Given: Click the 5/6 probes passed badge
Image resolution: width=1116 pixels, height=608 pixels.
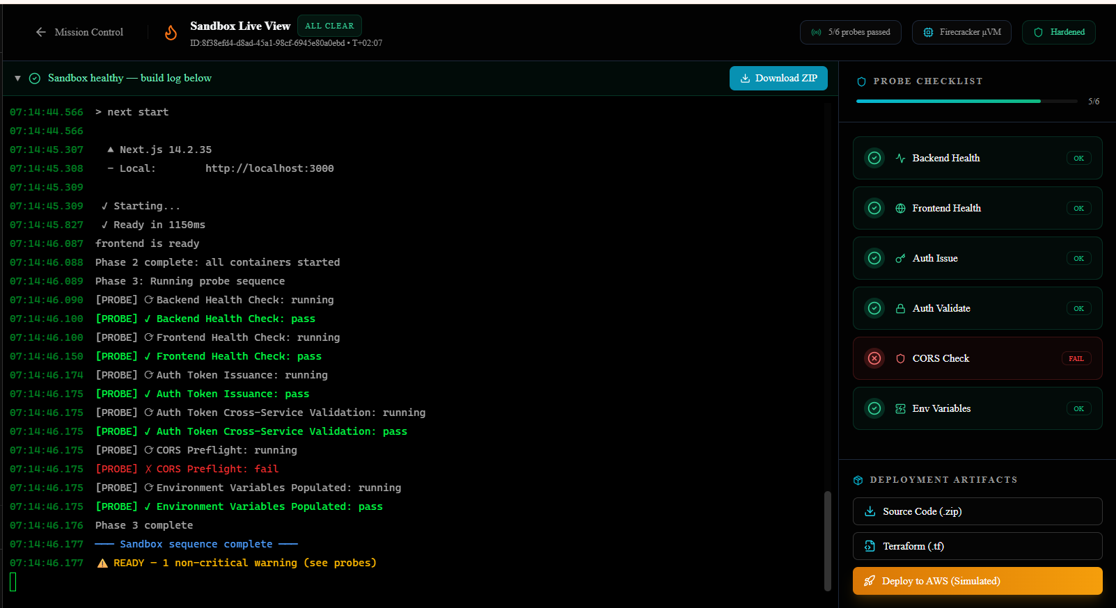Looking at the screenshot, I should click(851, 32).
